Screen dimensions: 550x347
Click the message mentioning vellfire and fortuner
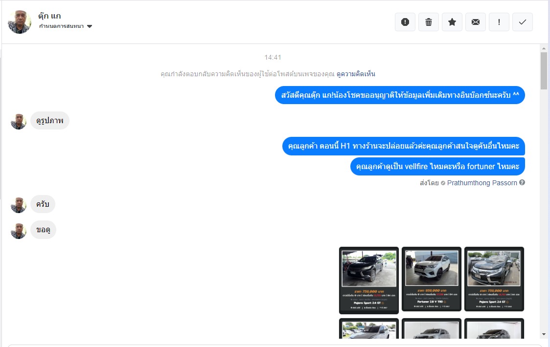437,167
